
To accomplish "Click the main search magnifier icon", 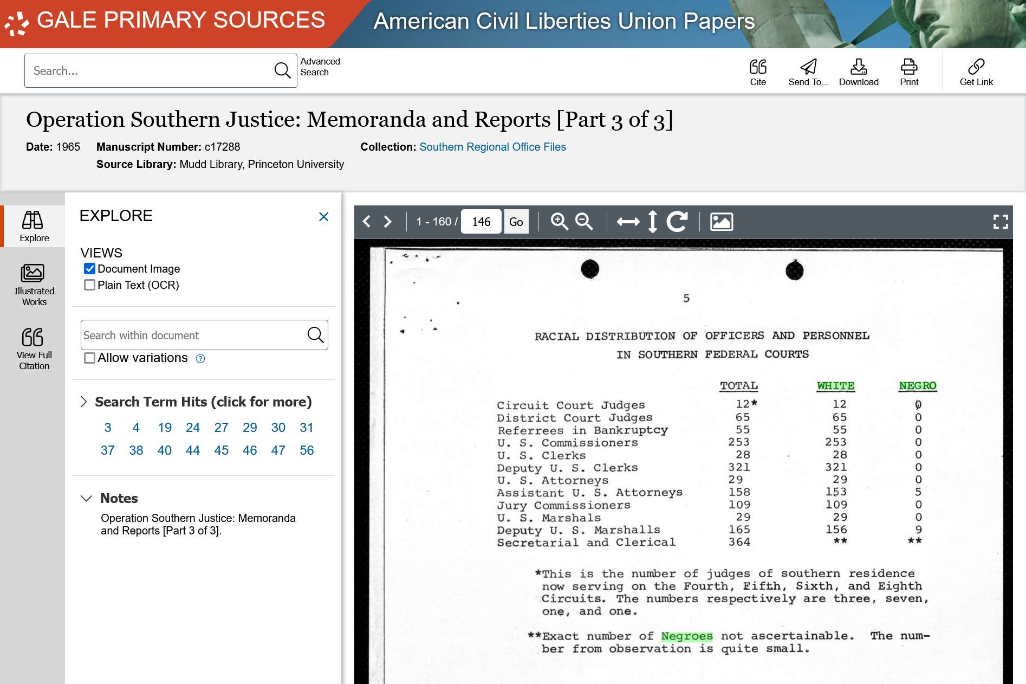I will 282,70.
